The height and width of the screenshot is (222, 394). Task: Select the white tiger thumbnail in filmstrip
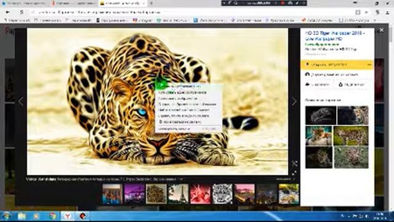click(x=222, y=194)
